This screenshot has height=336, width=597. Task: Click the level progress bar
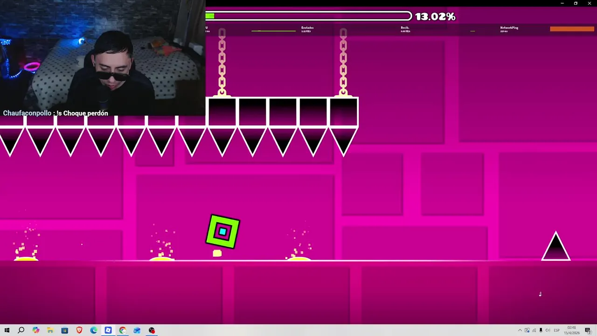click(x=309, y=16)
